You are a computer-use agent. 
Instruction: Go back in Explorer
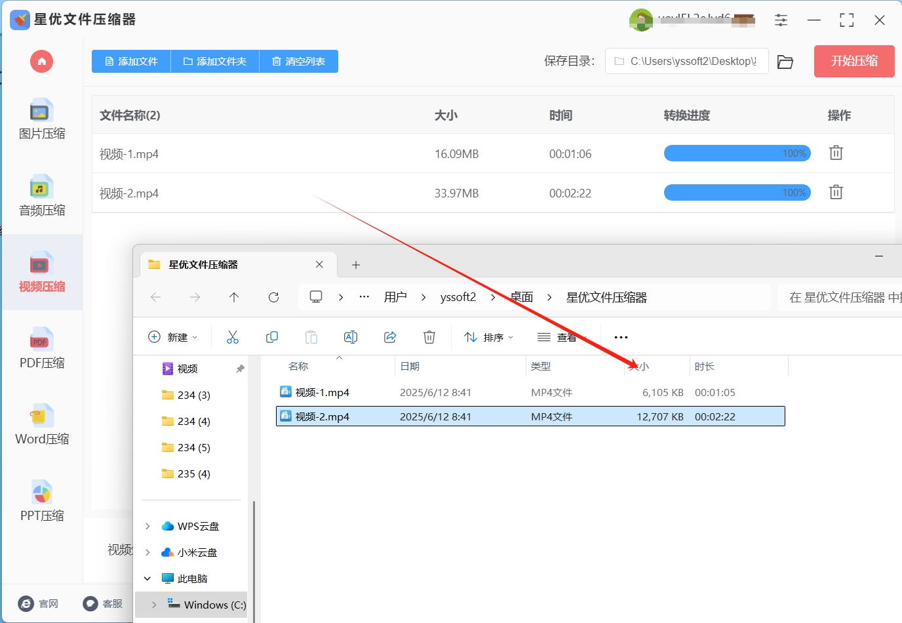point(156,297)
